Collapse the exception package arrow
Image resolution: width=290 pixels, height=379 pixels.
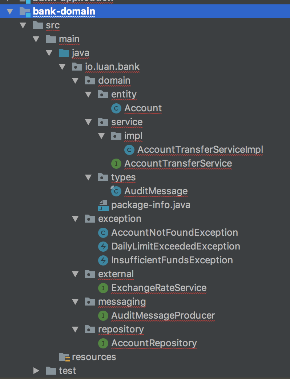[x=75, y=219]
